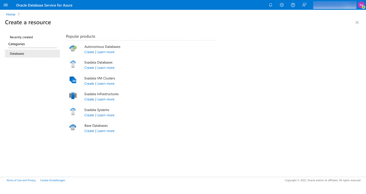Learn more about Exadata VM Clusters
Viewport: 366px width, 194px height.
coord(106,84)
